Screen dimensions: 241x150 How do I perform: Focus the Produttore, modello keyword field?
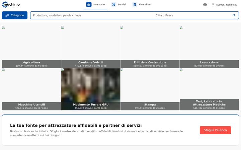(92, 15)
